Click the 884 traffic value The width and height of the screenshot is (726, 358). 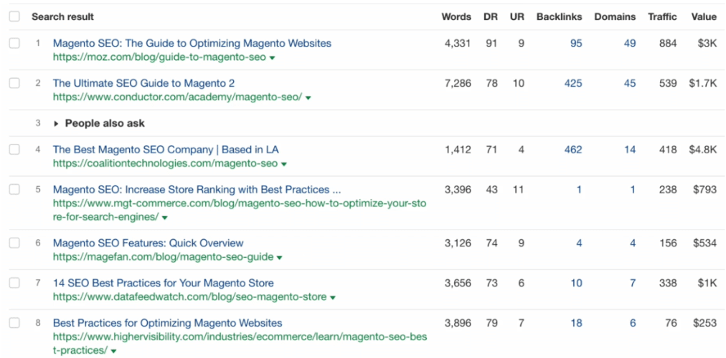[x=668, y=44]
